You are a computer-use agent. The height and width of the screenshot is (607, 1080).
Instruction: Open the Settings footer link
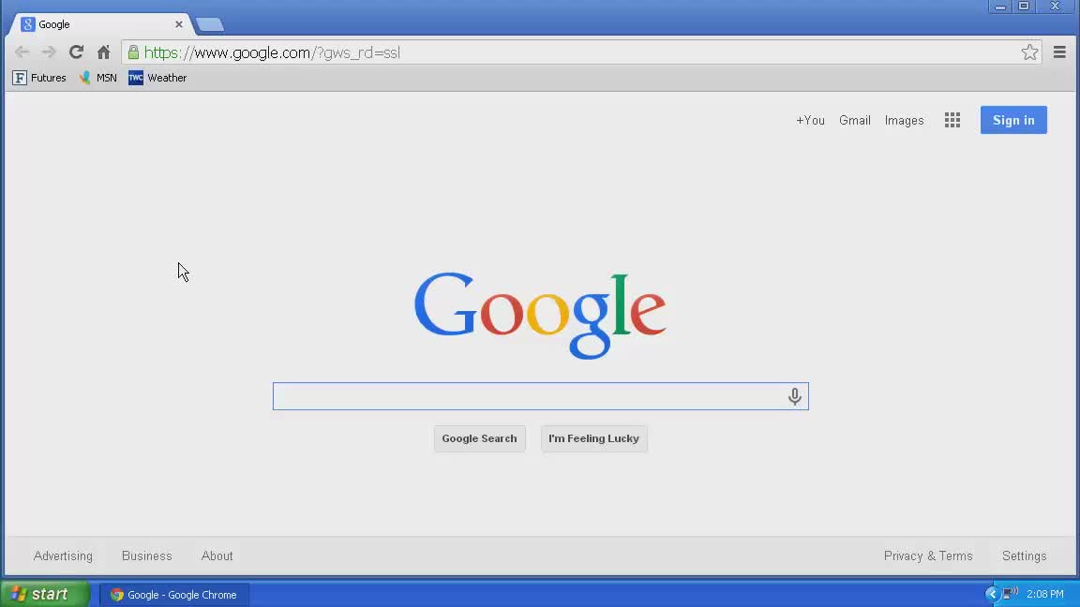tap(1024, 556)
